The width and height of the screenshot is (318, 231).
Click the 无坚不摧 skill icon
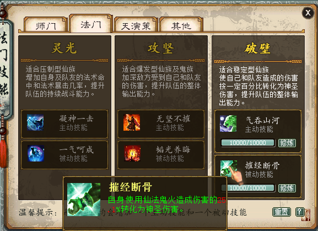[132, 122]
